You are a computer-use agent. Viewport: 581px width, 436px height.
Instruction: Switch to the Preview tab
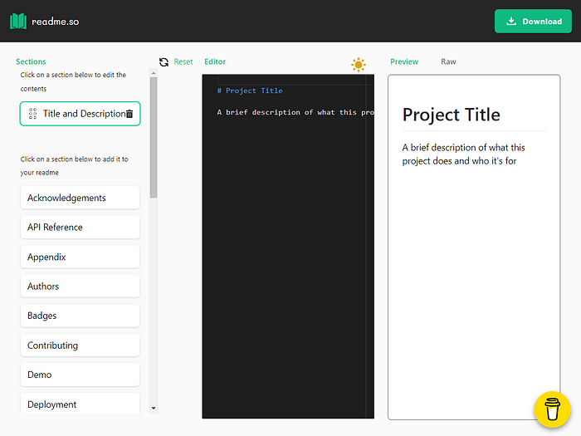pos(404,61)
